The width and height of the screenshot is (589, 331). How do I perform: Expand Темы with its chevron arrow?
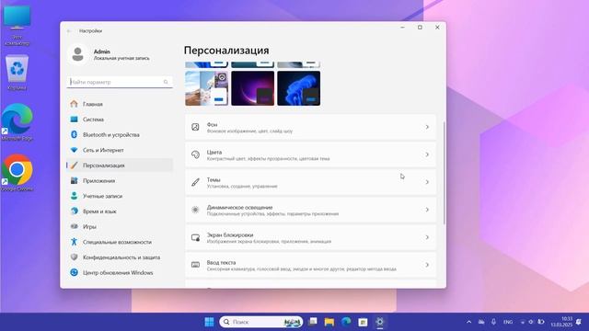(x=427, y=182)
